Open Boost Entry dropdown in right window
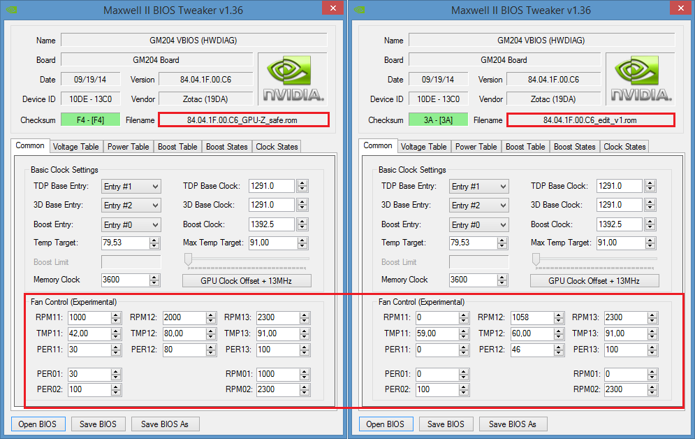This screenshot has height=439, width=695. (478, 225)
